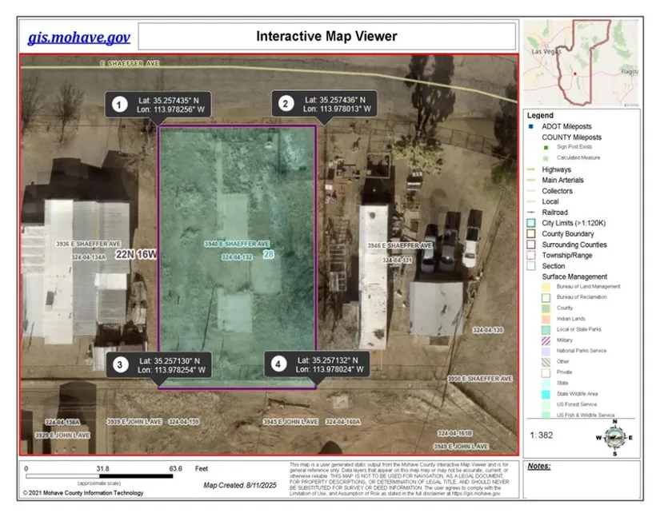Viewport: 660px width, 517px height.
Task: Click the Legend panel title
Action: (540, 116)
